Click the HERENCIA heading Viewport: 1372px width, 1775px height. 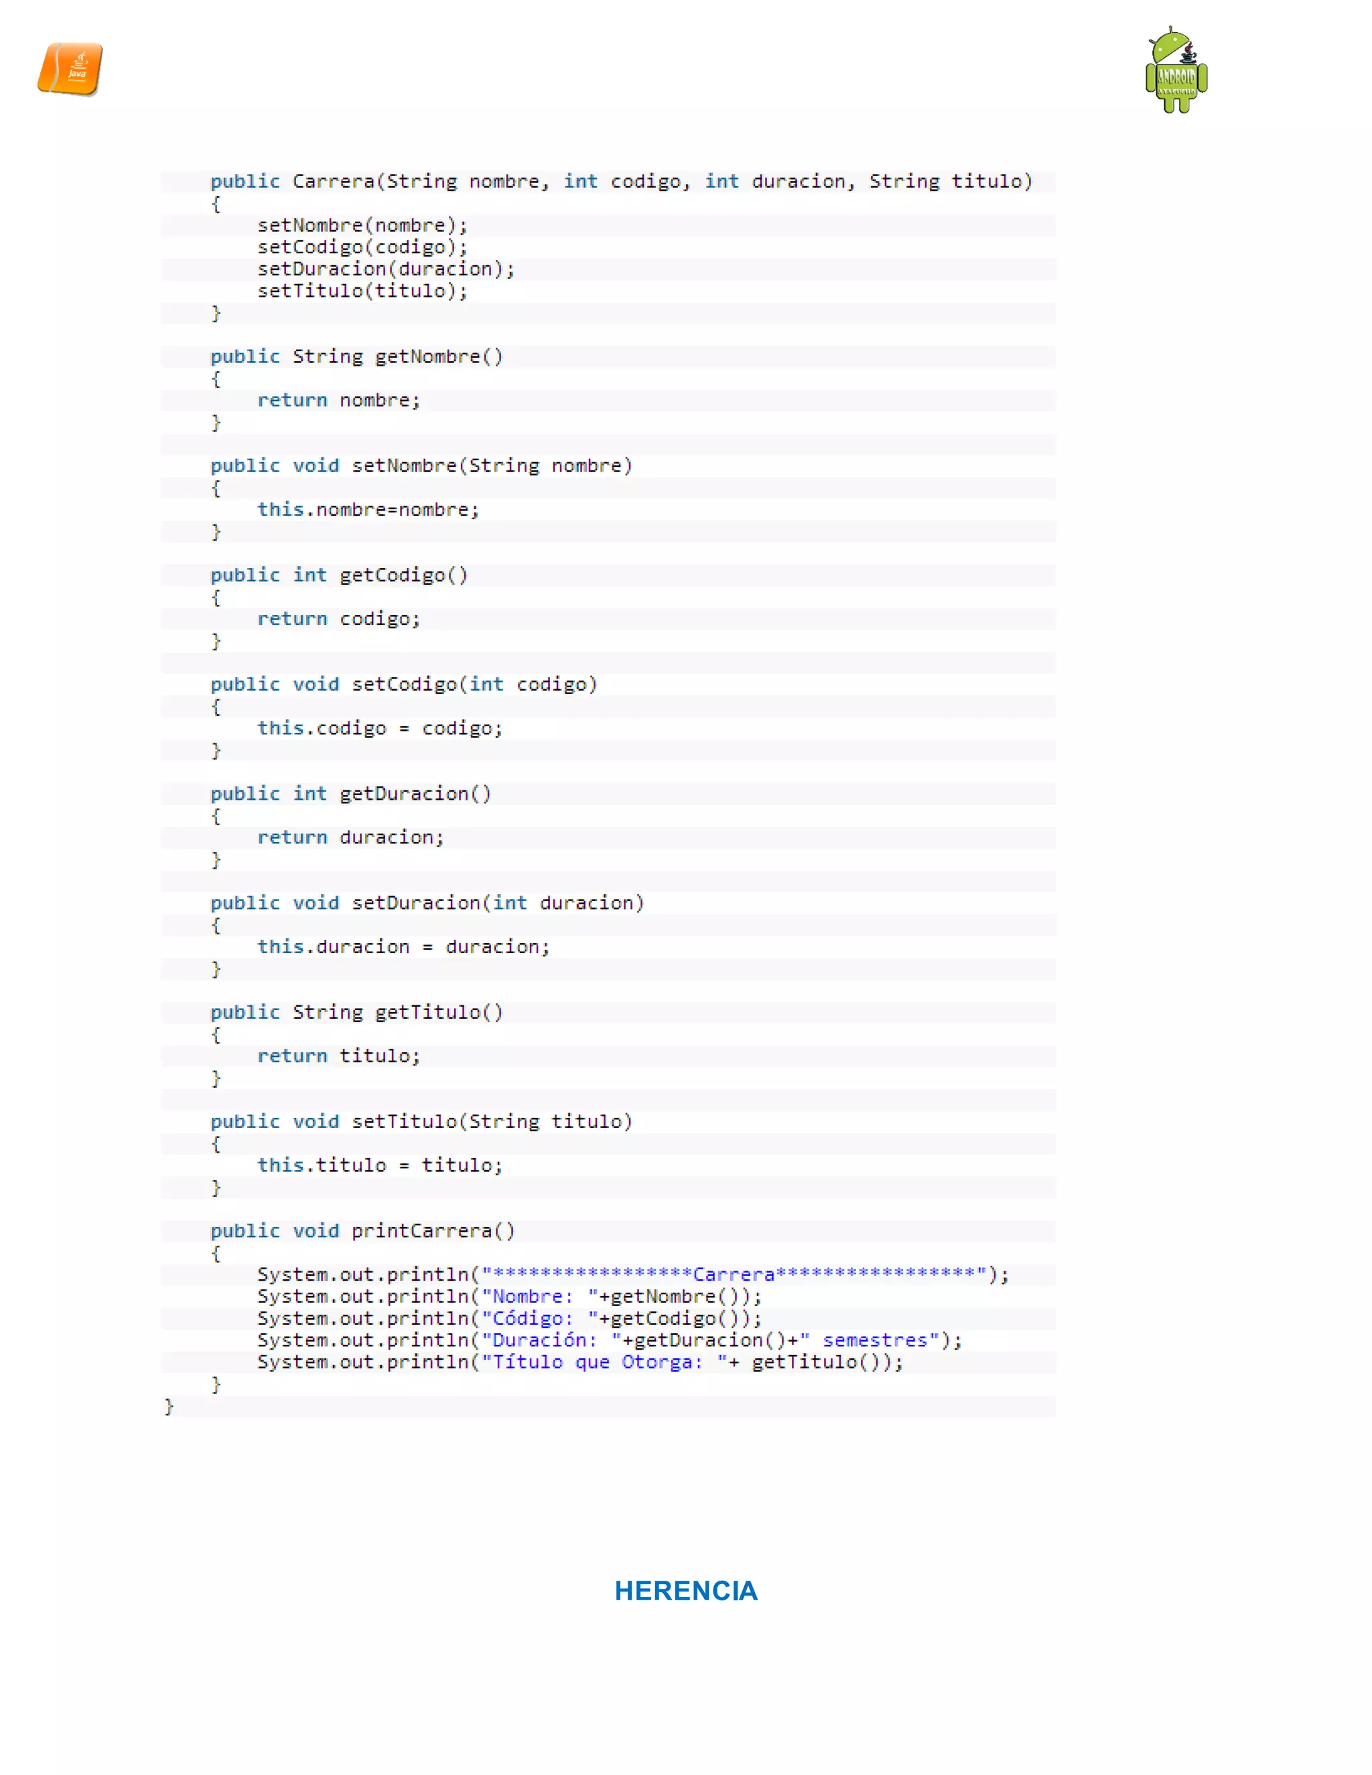point(685,1589)
